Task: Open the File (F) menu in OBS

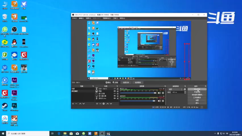Action: 74,18
